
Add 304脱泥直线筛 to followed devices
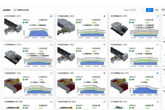pos(51,73)
